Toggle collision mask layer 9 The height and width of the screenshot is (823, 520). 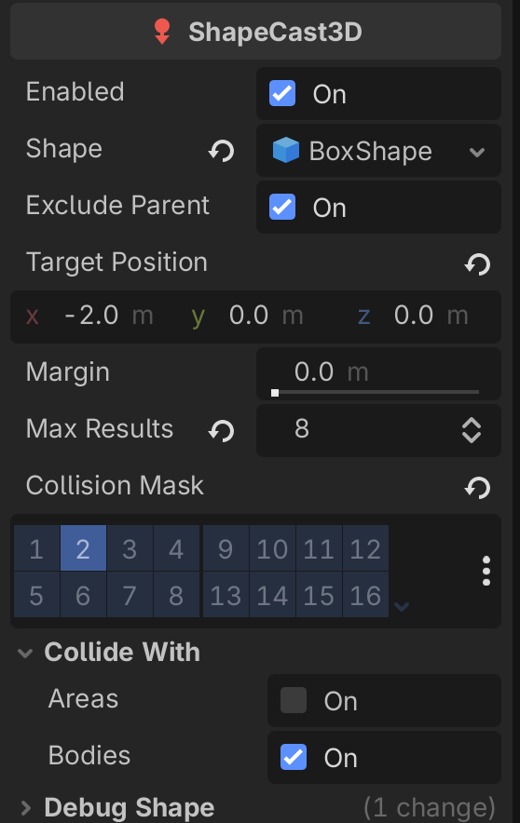coord(226,548)
